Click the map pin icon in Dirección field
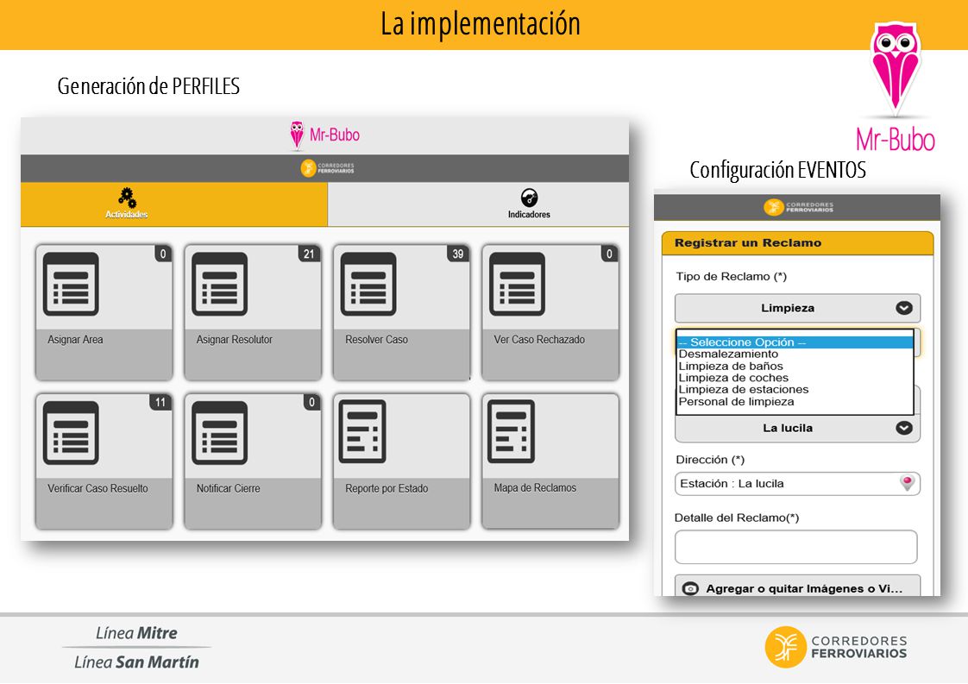Screen dimensions: 968x684 [x=907, y=483]
